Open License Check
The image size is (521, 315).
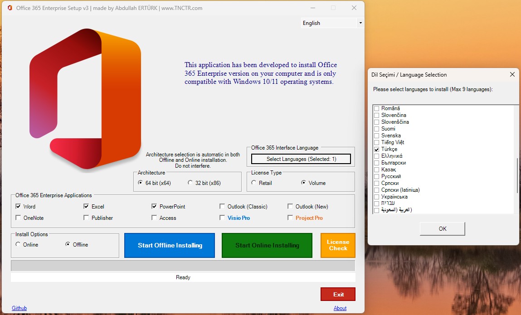click(x=338, y=245)
